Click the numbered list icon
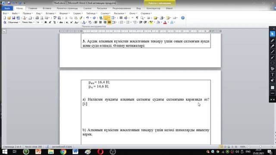This screenshot has width=276, height=155. [122, 22]
